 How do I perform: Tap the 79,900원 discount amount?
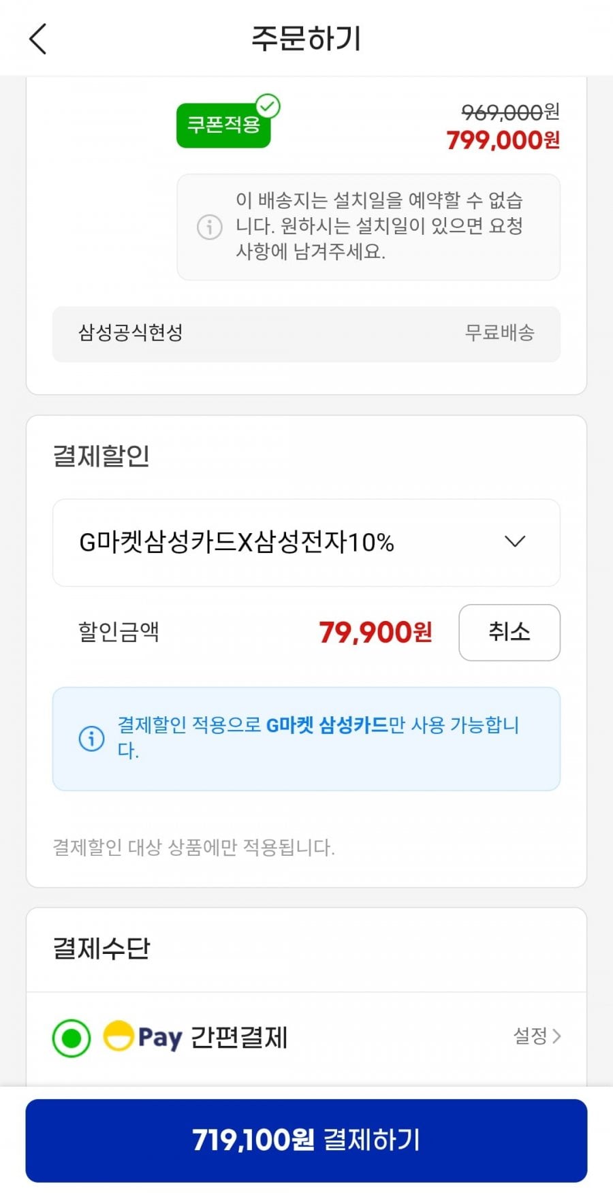pyautogui.click(x=375, y=633)
